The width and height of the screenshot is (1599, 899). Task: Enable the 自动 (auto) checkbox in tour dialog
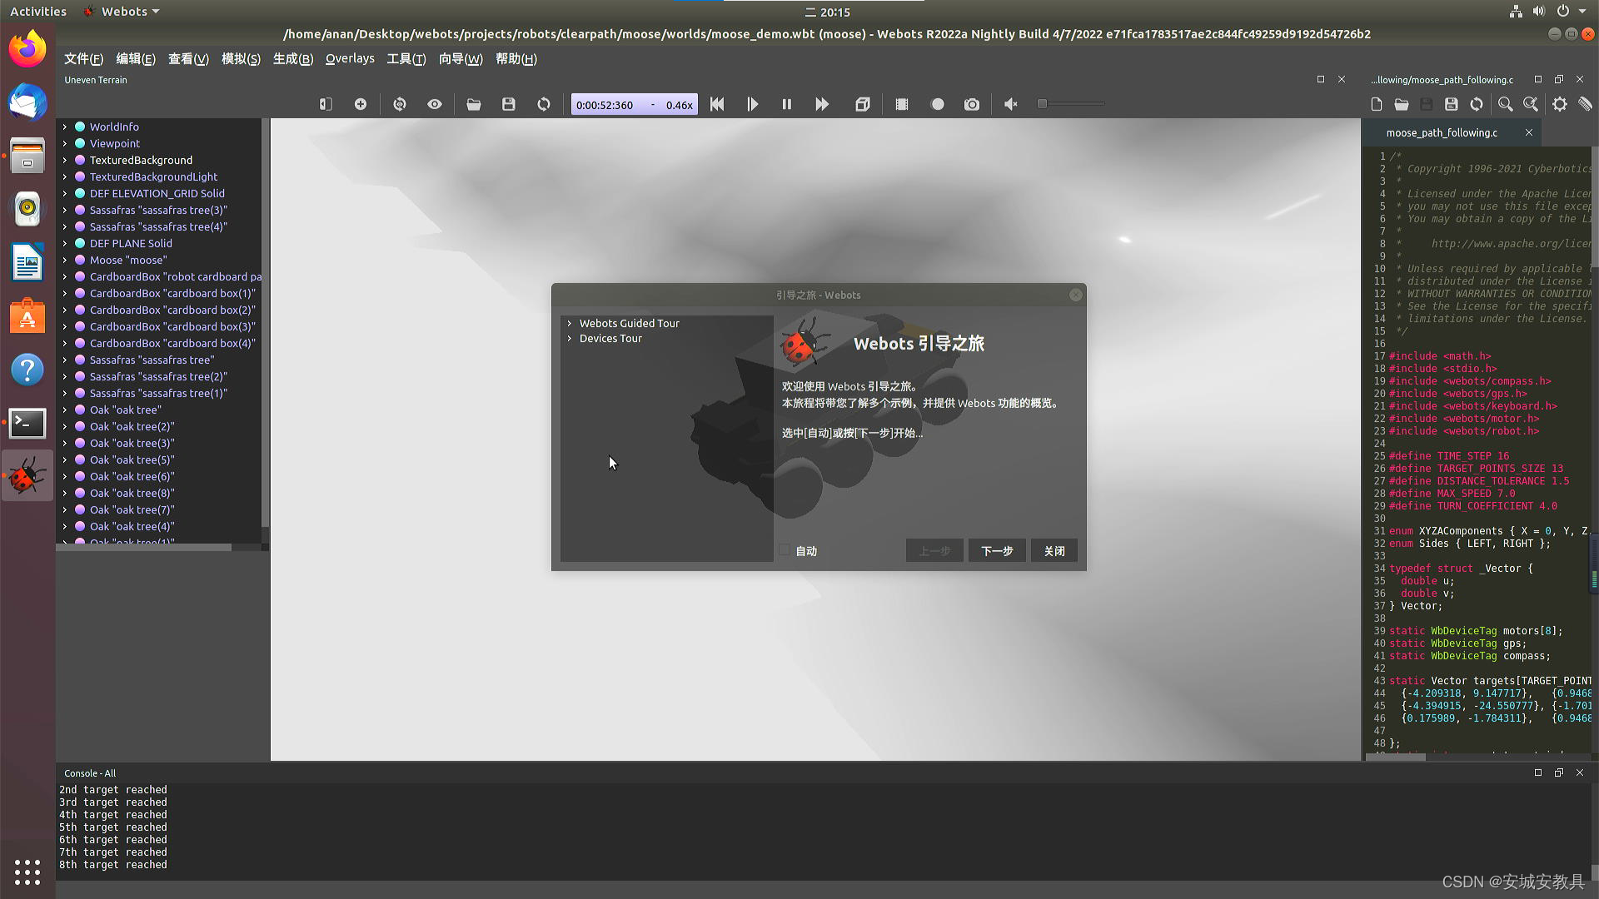(785, 550)
